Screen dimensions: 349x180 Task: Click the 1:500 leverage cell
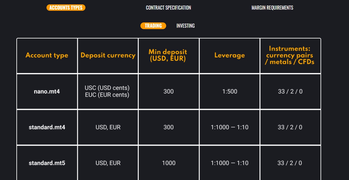tap(230, 91)
